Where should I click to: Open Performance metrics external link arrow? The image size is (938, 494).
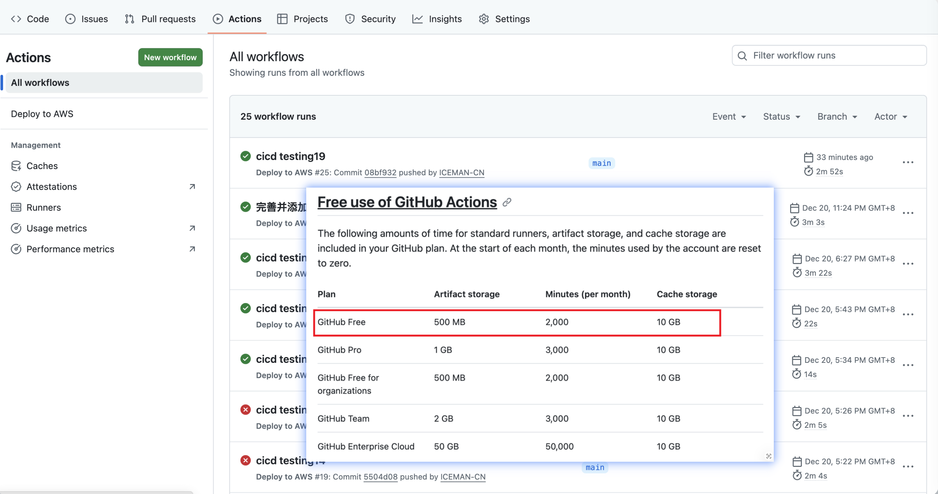point(192,249)
